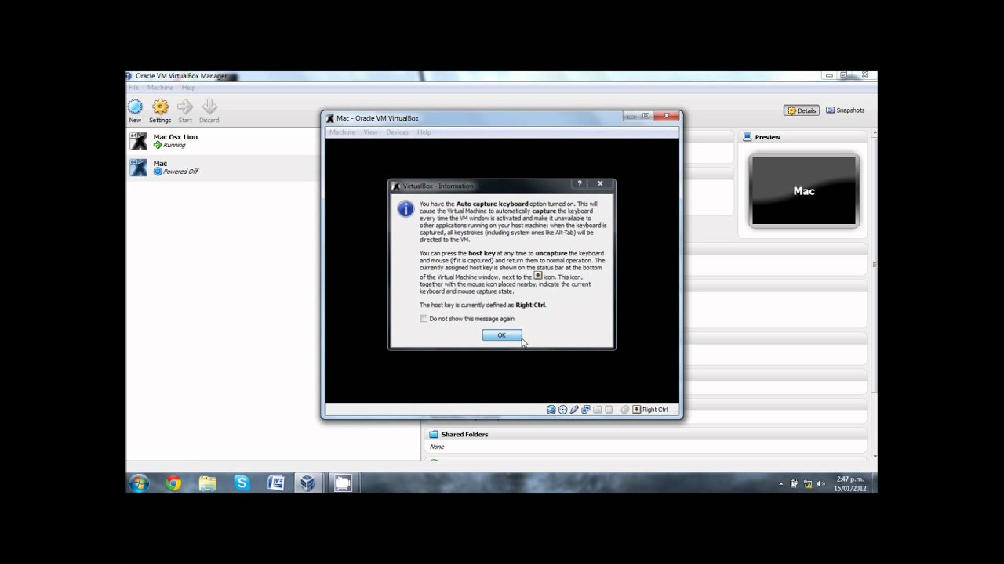Screen dimensions: 1004x564
Task: Click the Mac Osx Lion 64-bit OS icon
Action: (139, 141)
